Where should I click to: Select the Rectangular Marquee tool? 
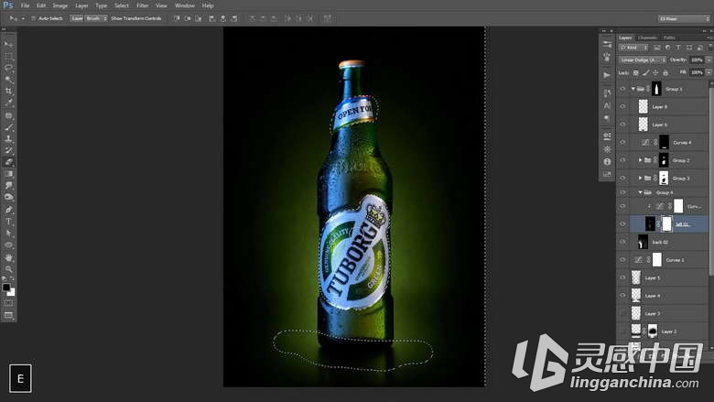click(8, 56)
